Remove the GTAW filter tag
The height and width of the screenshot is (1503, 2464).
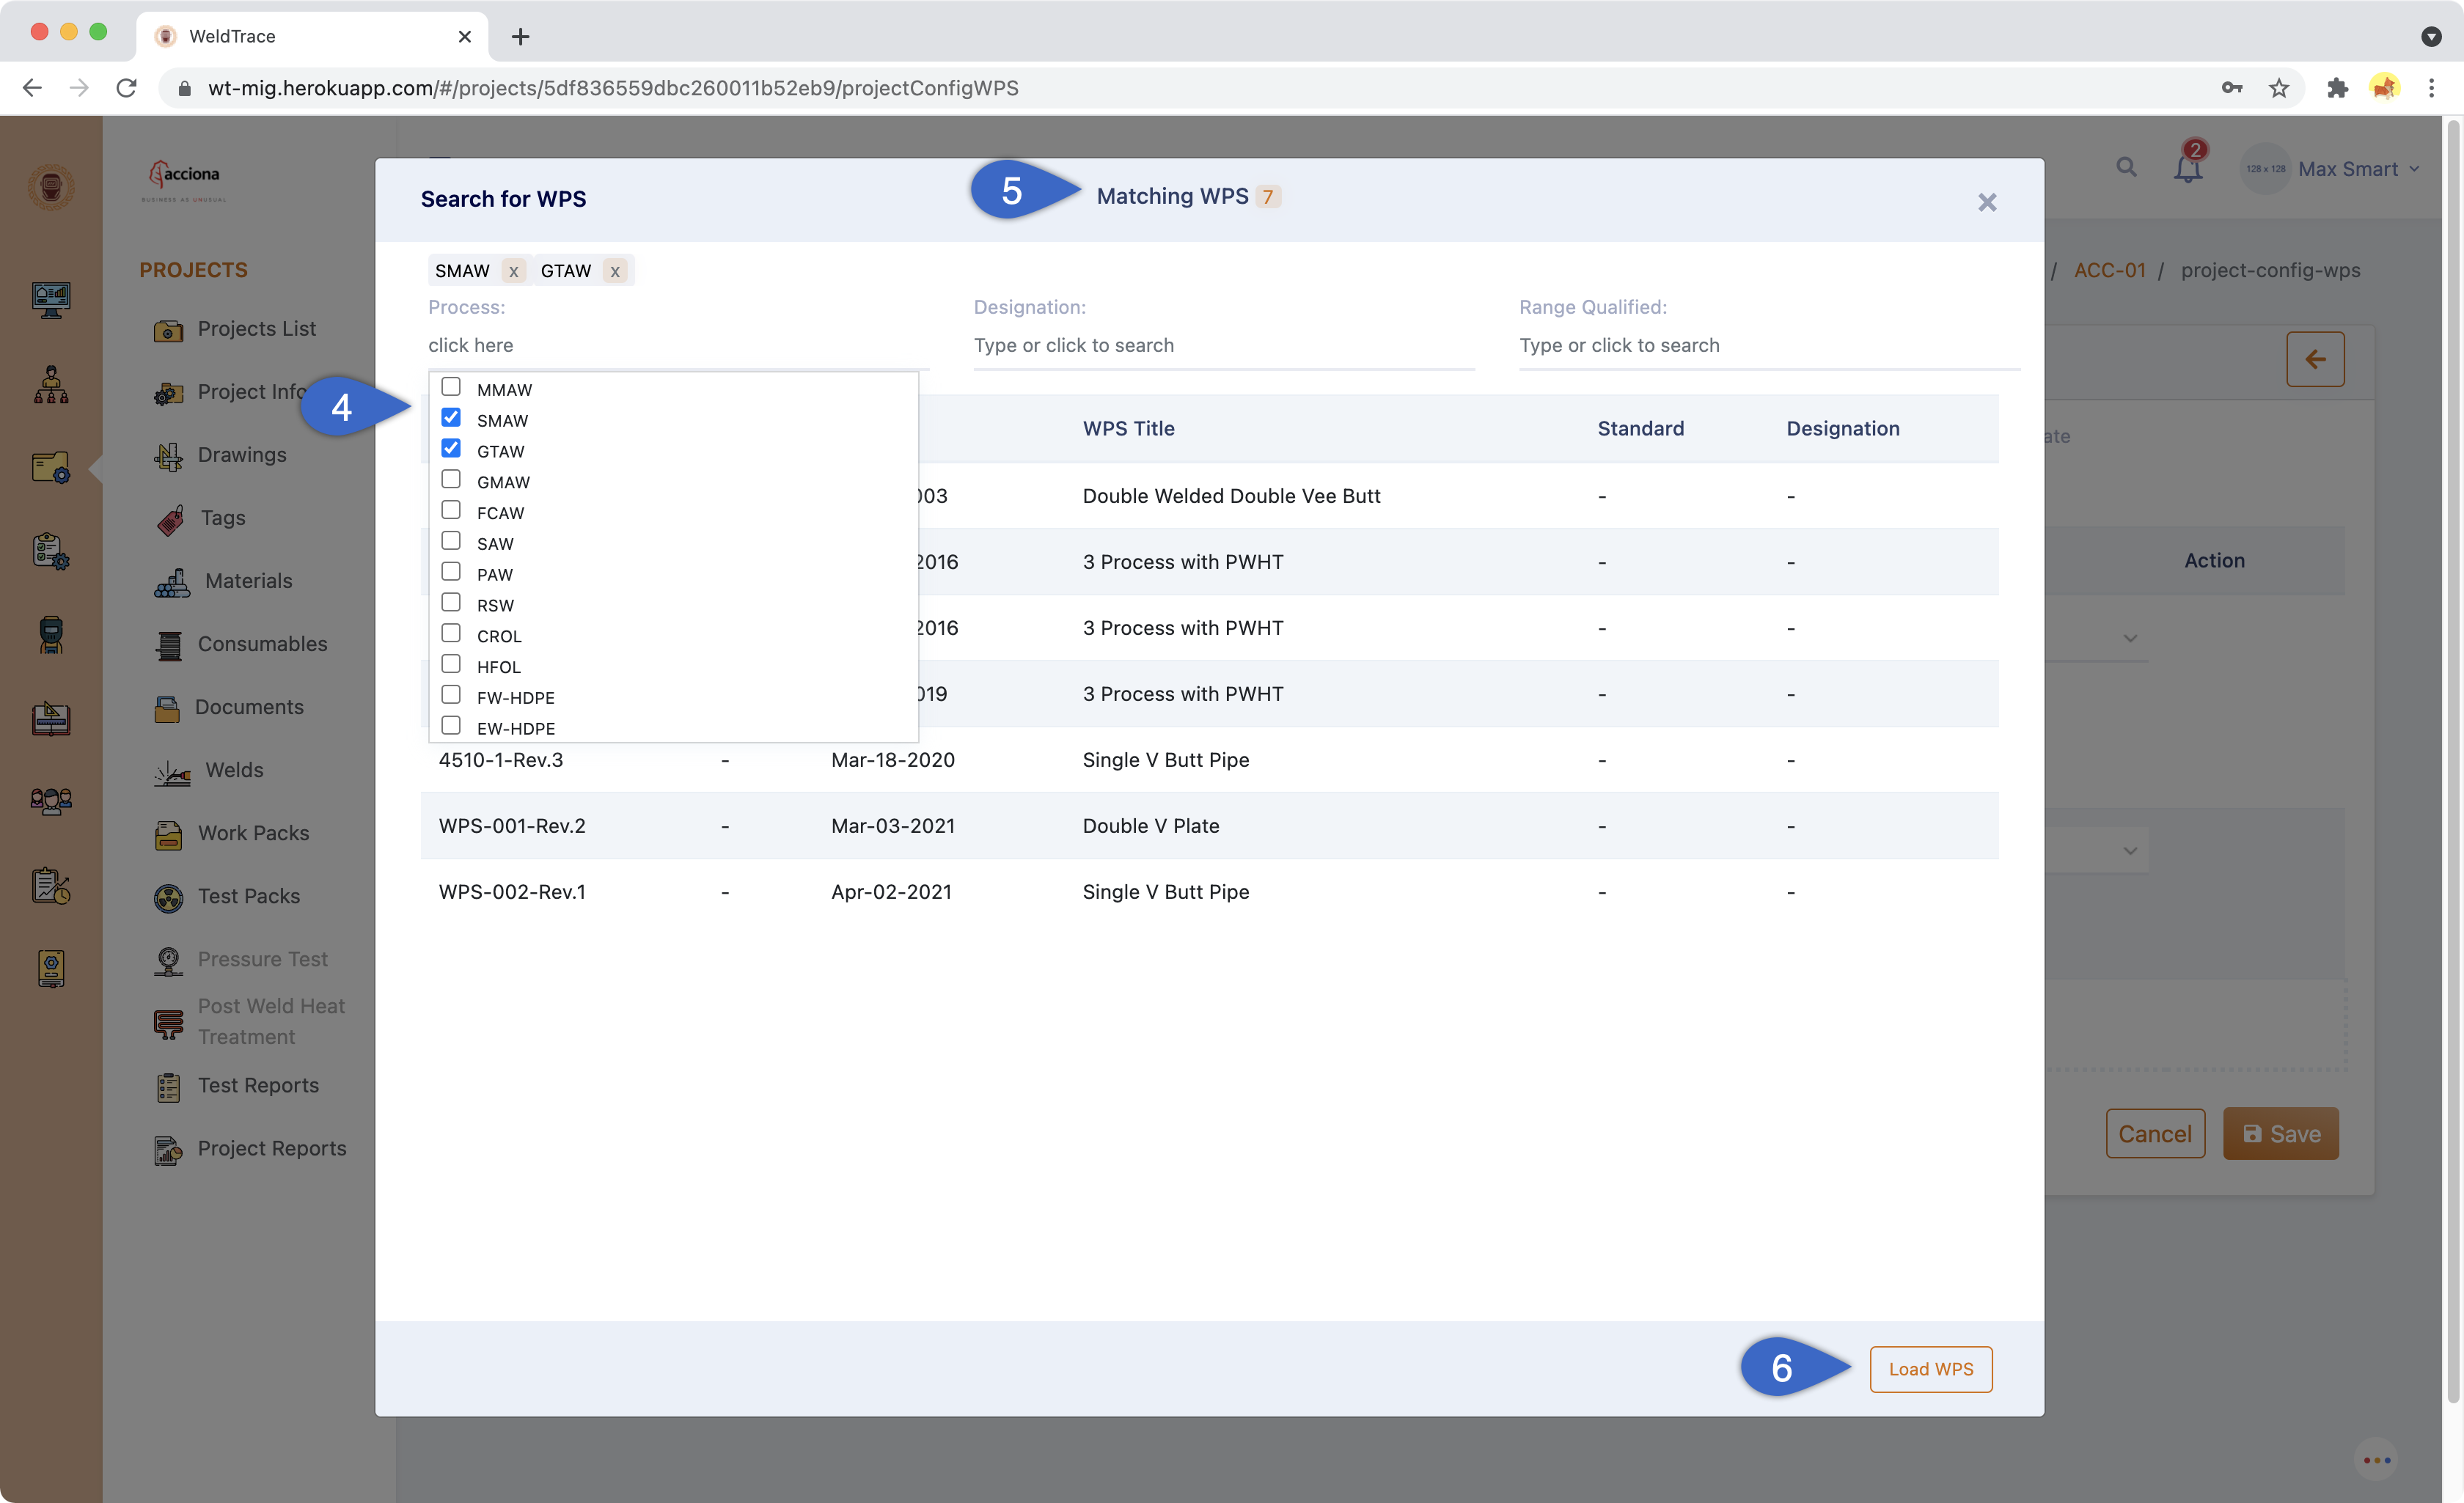[x=615, y=271]
